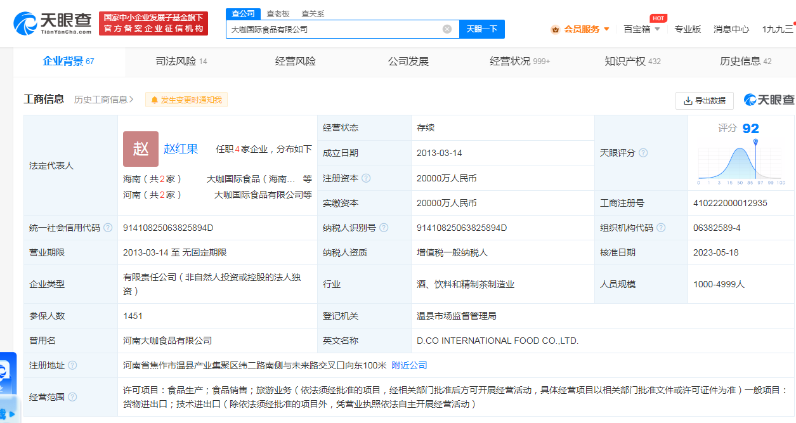The height and width of the screenshot is (423, 796).
Task: Click the 海南（共2家） region entry
Action: click(x=153, y=179)
